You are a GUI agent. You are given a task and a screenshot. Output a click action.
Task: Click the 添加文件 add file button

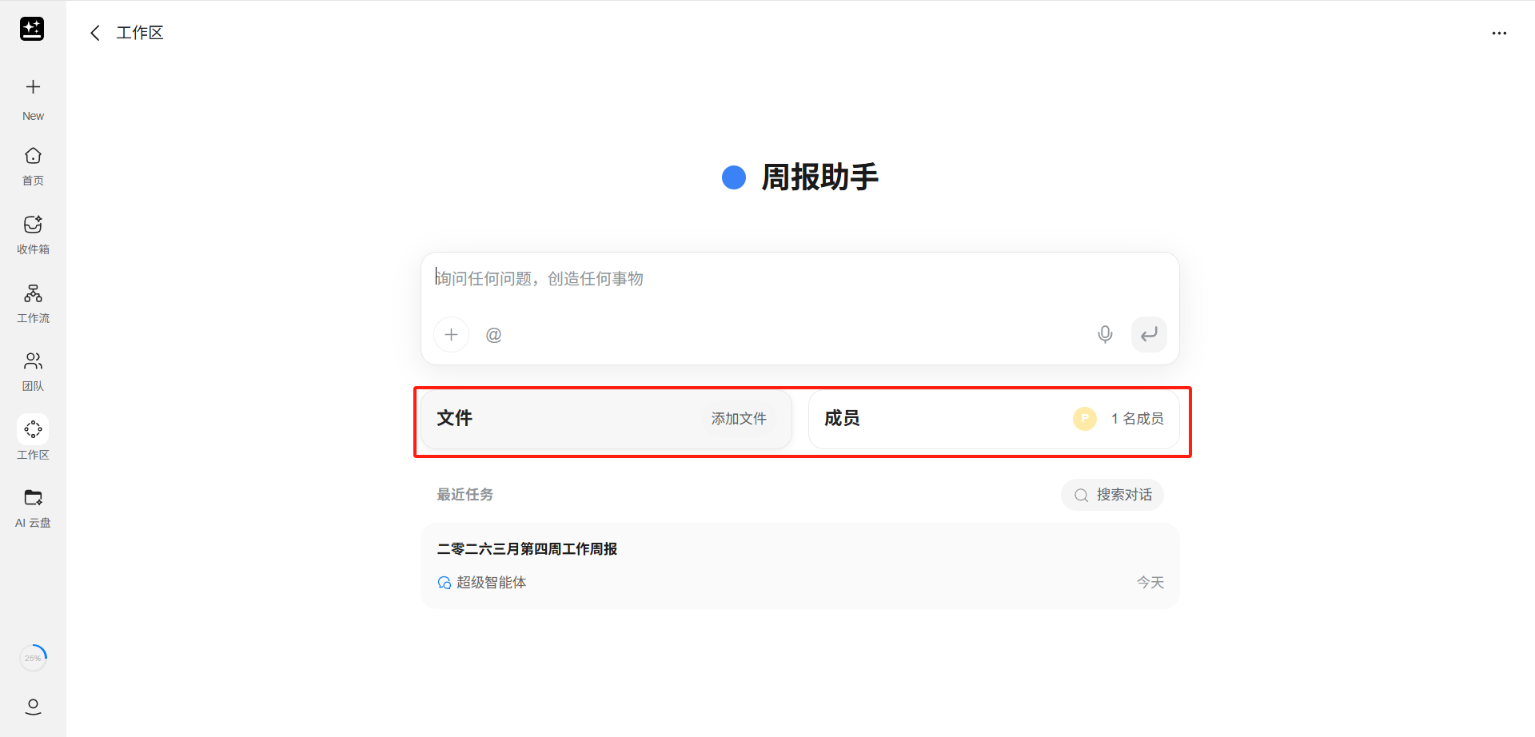pyautogui.click(x=739, y=419)
